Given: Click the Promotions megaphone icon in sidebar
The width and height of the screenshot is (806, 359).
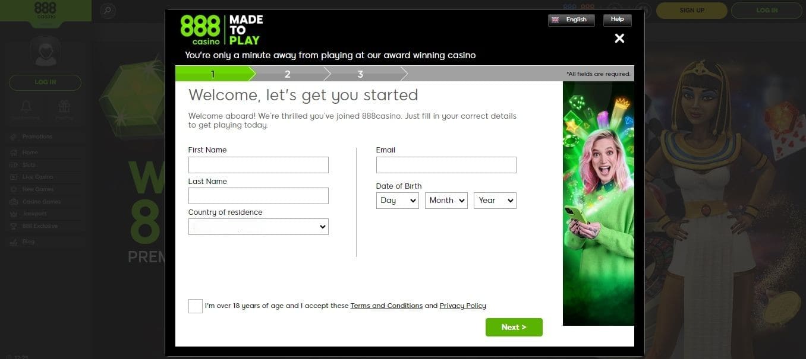Looking at the screenshot, I should (x=14, y=137).
